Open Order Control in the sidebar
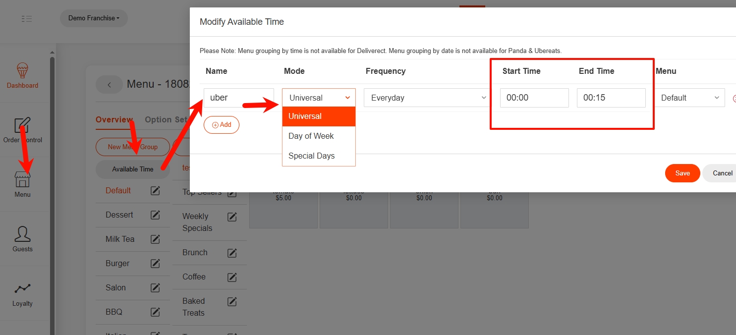This screenshot has width=736, height=335. [x=22, y=126]
